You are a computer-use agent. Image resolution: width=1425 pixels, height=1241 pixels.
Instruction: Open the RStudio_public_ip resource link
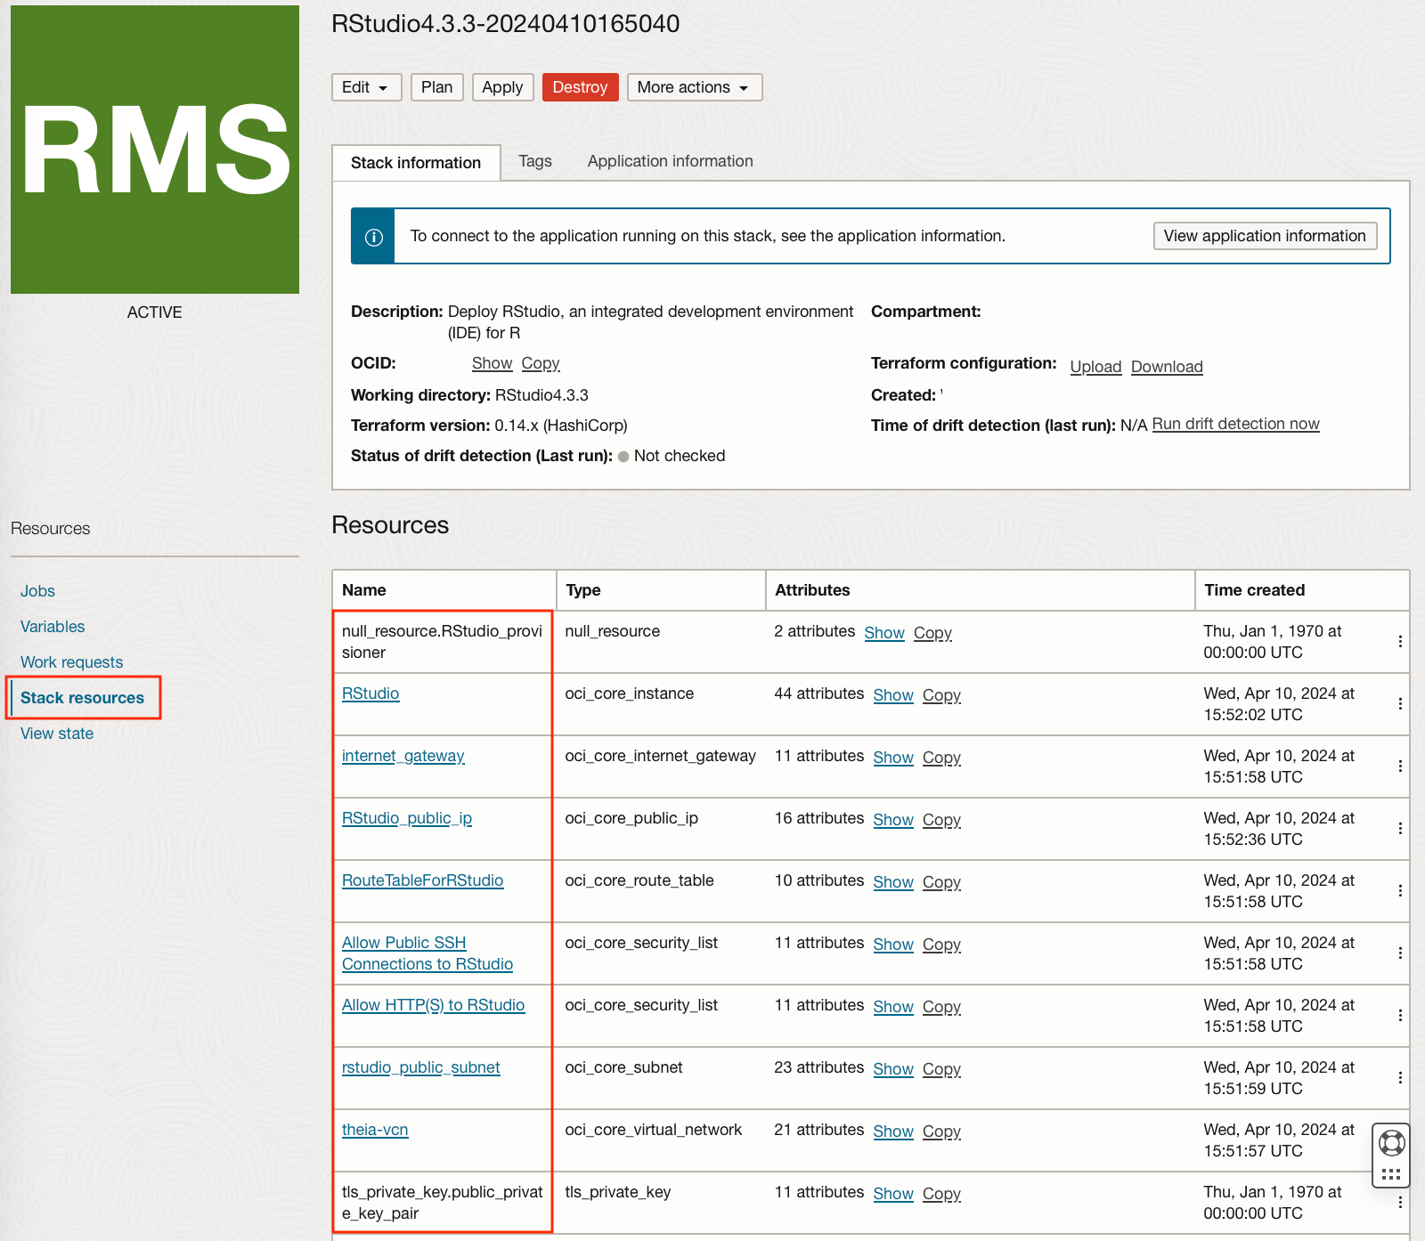point(407,818)
